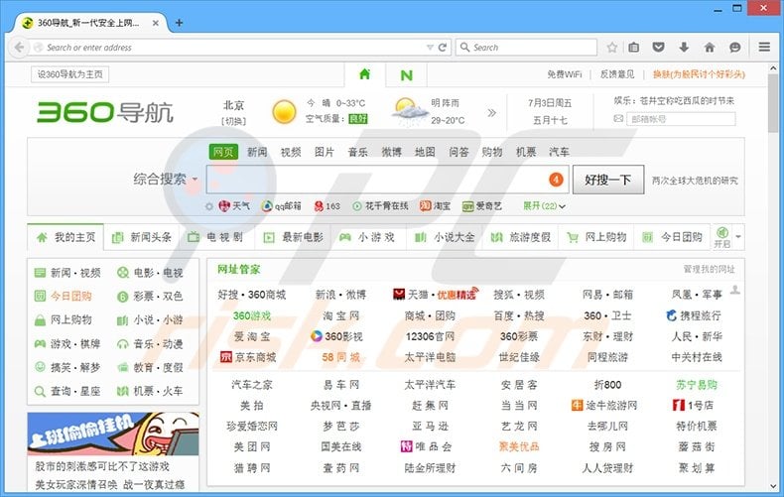Open the 淘宝 shortcut below the search box

[x=435, y=206]
